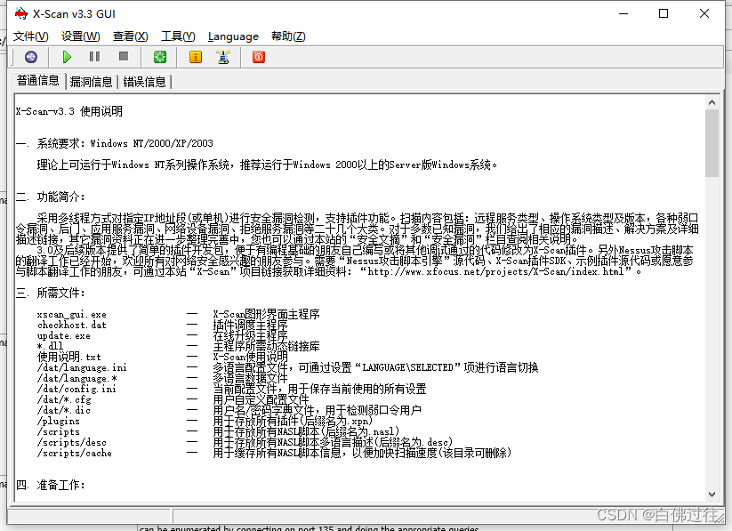This screenshot has width=732, height=531.
Task: Open the 工具(Y) menu
Action: 178,36
